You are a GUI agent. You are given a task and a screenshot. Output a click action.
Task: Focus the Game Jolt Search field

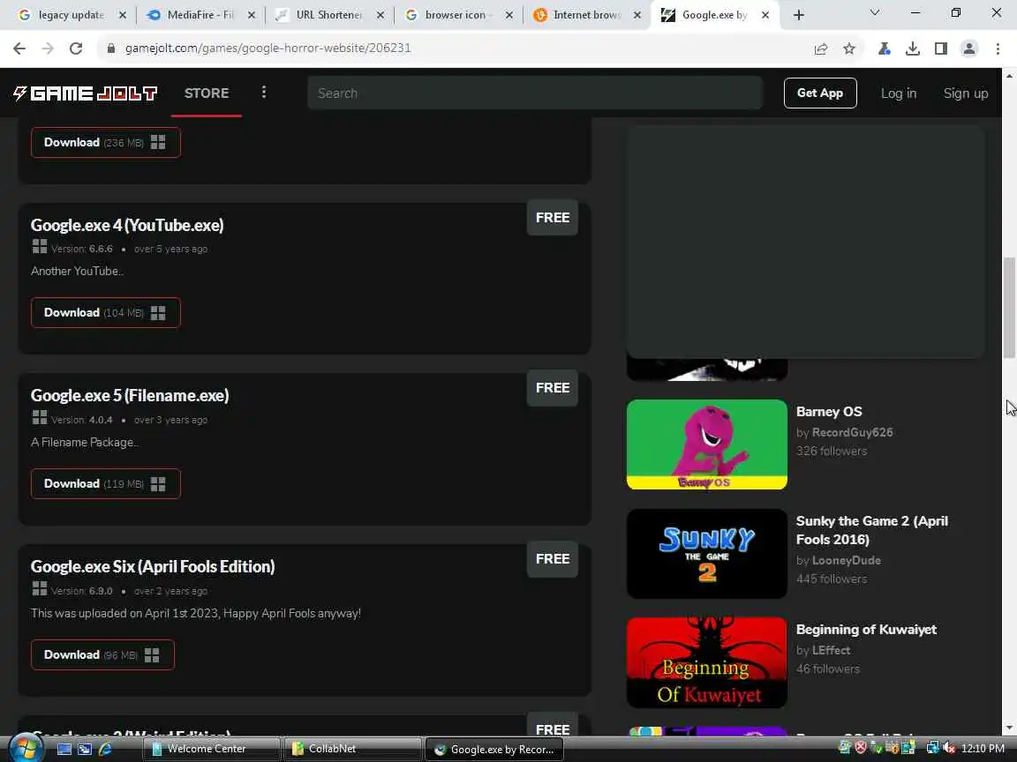pyautogui.click(x=535, y=93)
